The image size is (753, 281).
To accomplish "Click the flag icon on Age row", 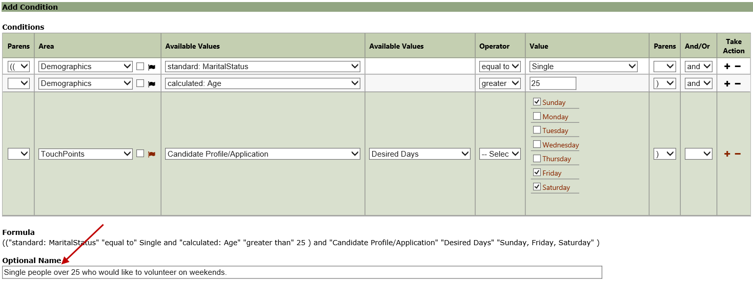I will 152,84.
